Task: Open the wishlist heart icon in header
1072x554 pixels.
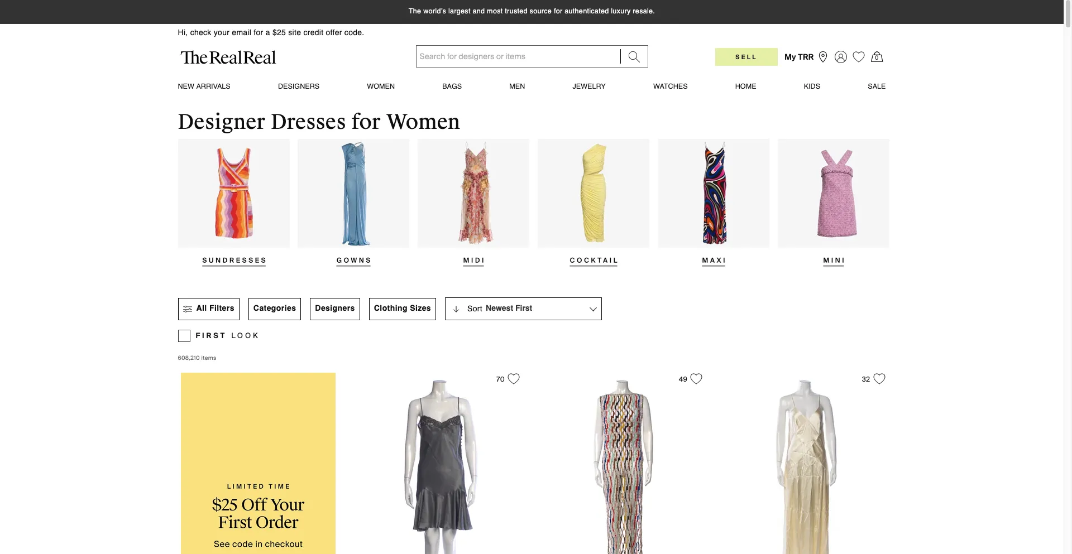Action: (859, 57)
